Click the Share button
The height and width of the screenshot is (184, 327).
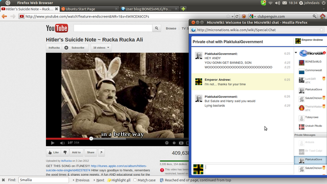click(x=91, y=152)
